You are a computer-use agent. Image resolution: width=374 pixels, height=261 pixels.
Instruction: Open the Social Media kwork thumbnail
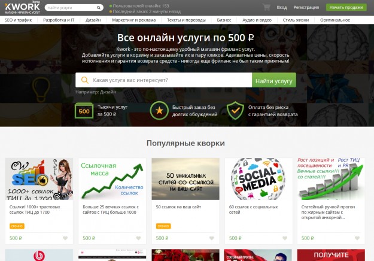pos(259,179)
